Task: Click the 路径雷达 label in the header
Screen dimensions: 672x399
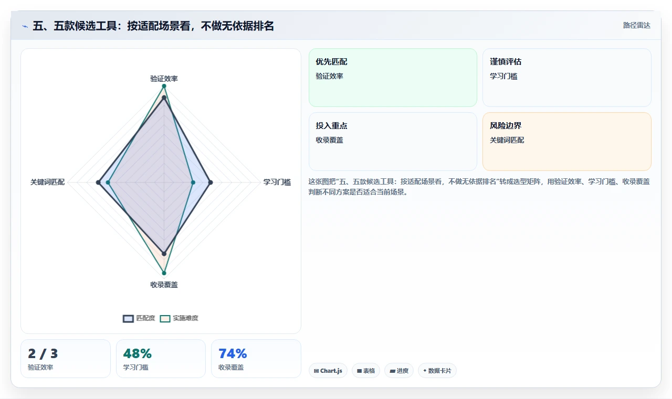Action: 636,25
